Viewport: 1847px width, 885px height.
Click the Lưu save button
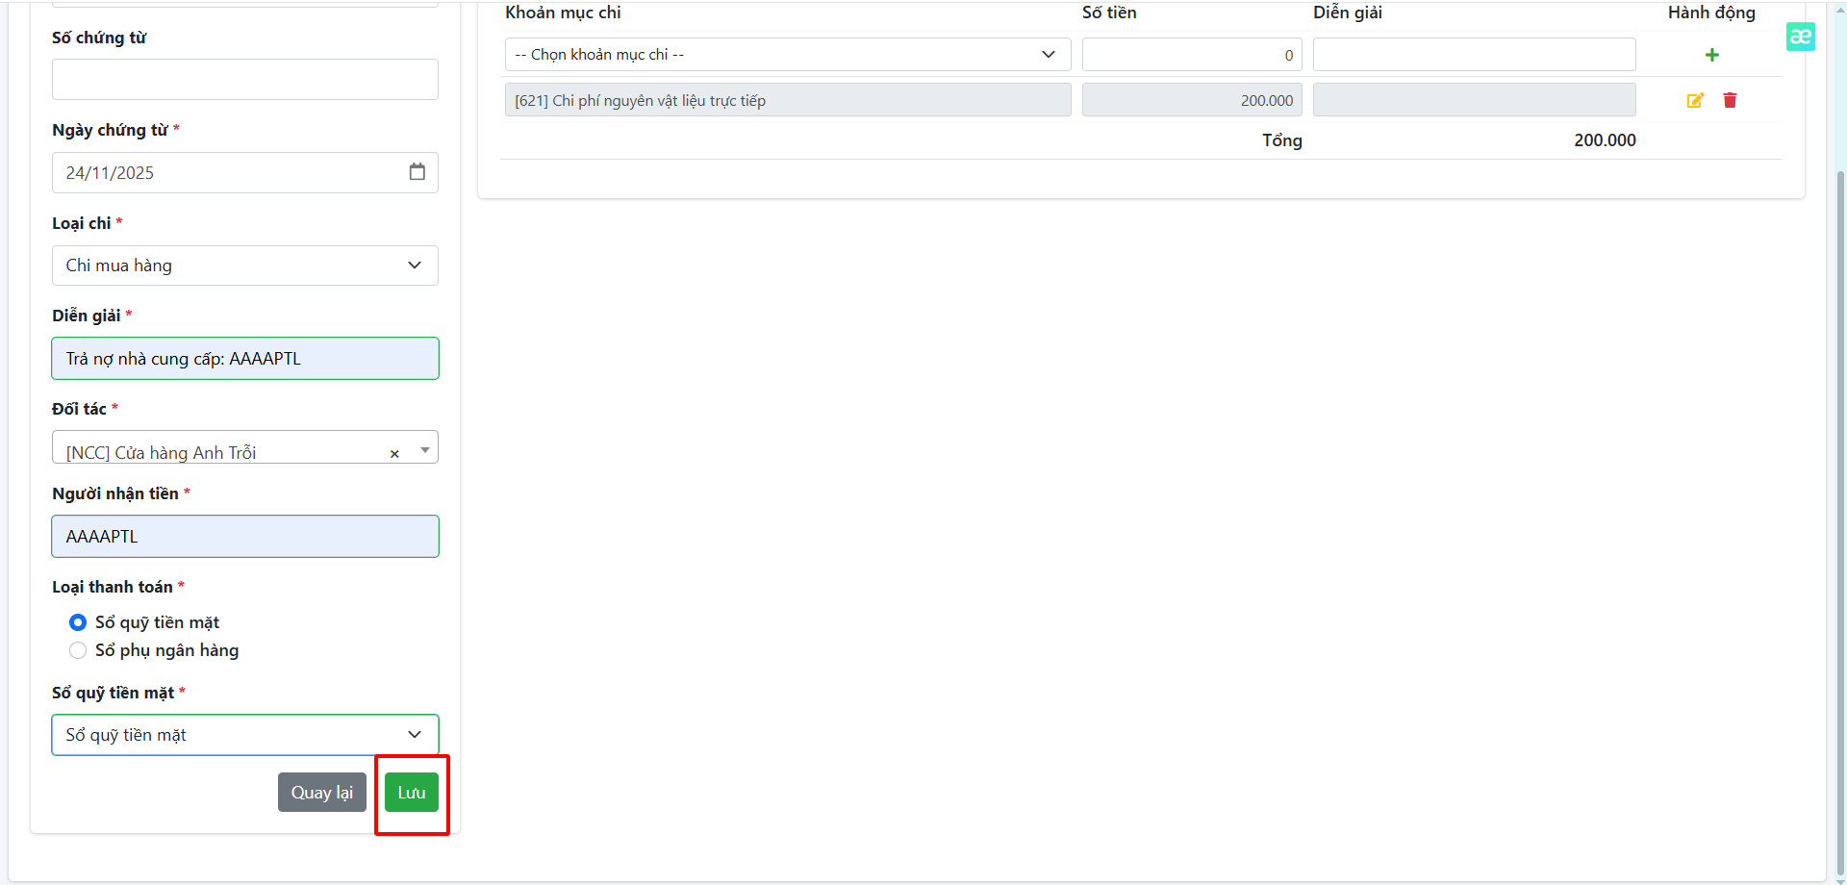pos(412,793)
